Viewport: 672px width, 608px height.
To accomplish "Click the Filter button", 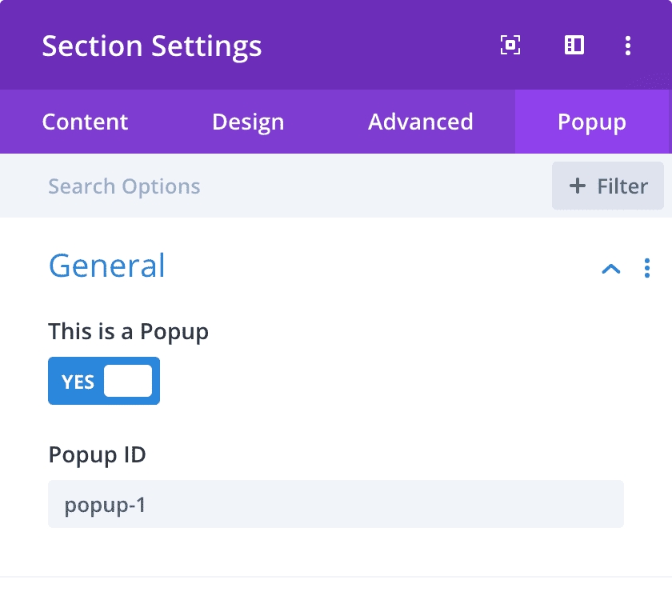I will [x=608, y=186].
